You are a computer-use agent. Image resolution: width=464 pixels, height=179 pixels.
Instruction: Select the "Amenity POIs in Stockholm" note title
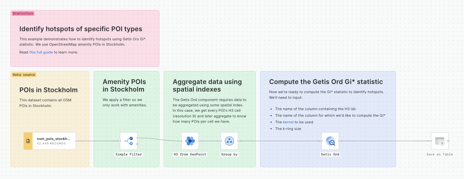[124, 86]
